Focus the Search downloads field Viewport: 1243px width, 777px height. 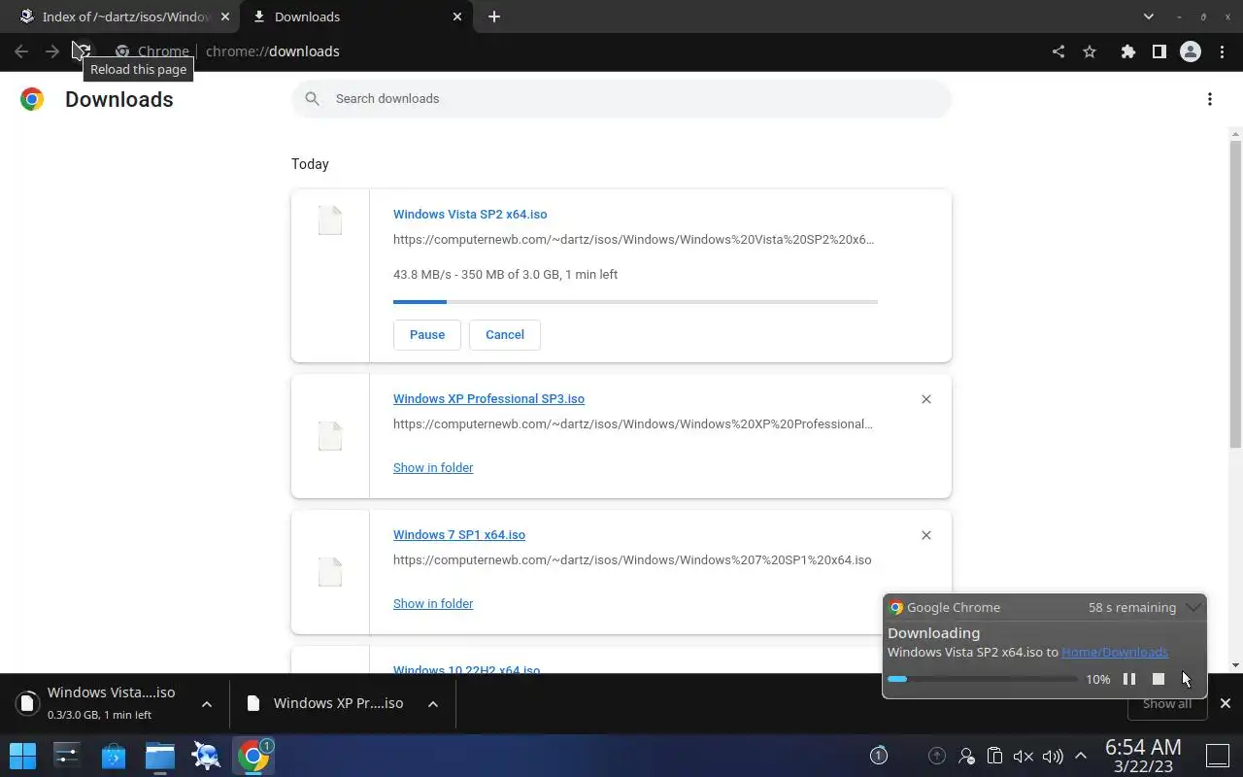[x=621, y=98]
